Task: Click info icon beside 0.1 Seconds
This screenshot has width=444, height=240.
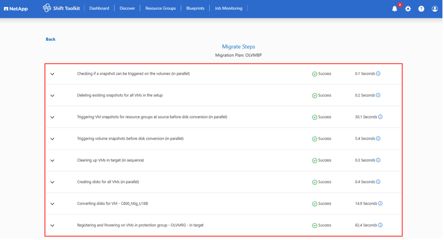Action: 378,73
